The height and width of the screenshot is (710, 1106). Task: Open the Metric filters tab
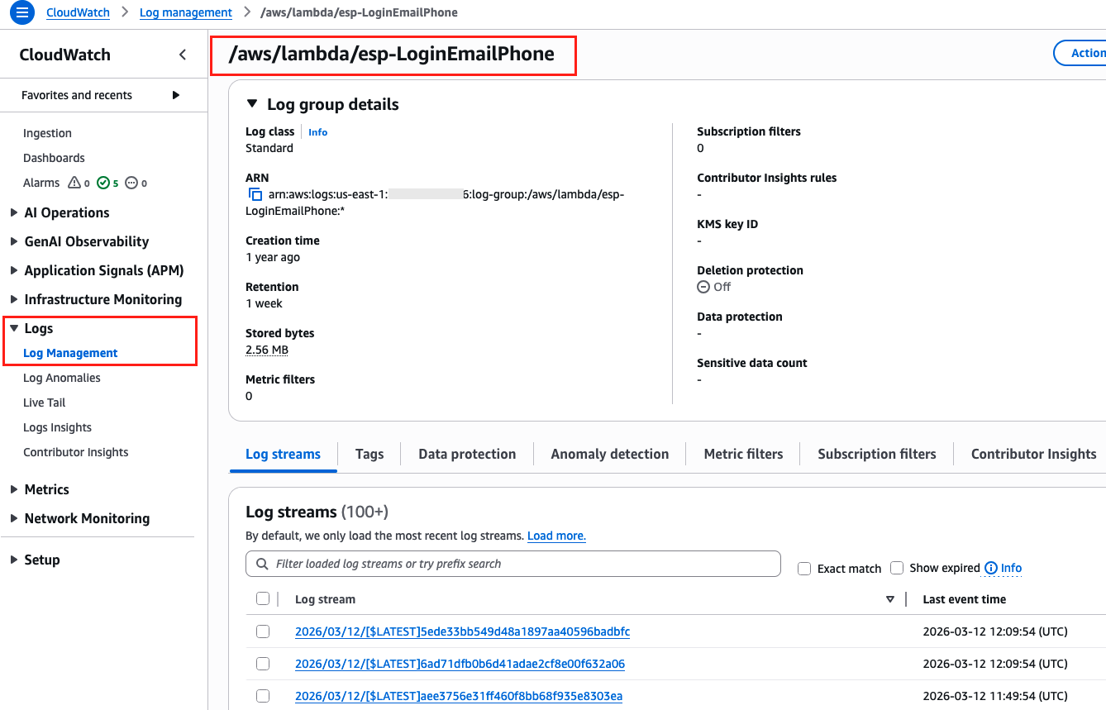coord(743,454)
